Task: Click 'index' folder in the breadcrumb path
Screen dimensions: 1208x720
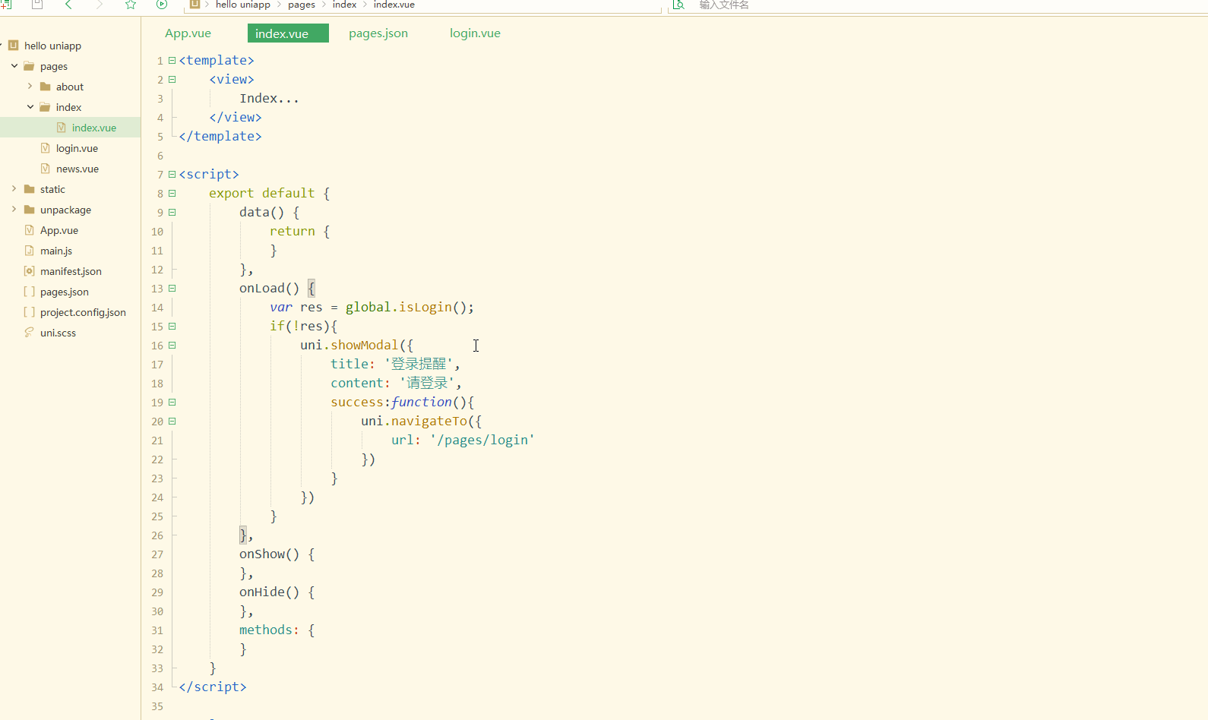Action: pos(344,5)
